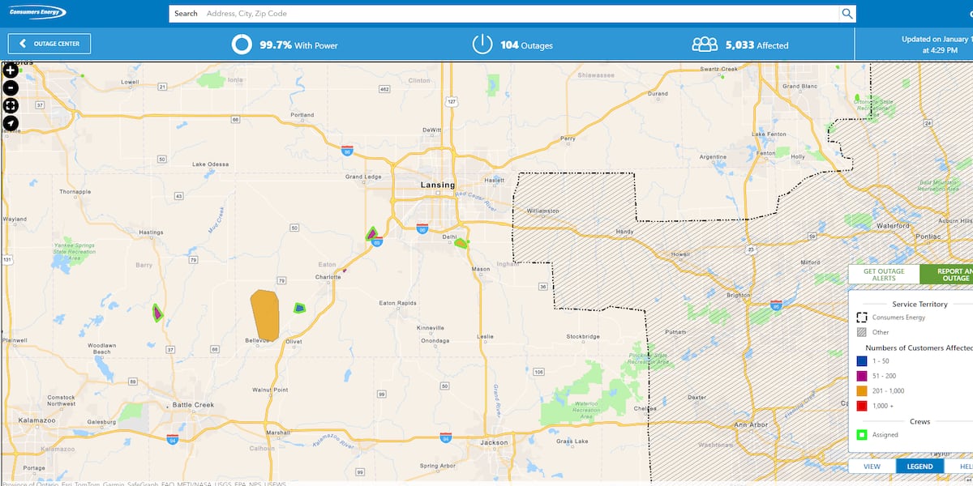The width and height of the screenshot is (973, 486).
Task: Click the address search field
Action: (x=519, y=14)
